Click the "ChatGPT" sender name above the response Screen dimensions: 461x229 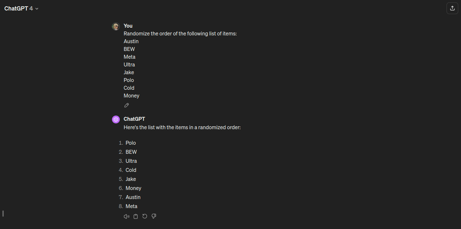click(134, 119)
